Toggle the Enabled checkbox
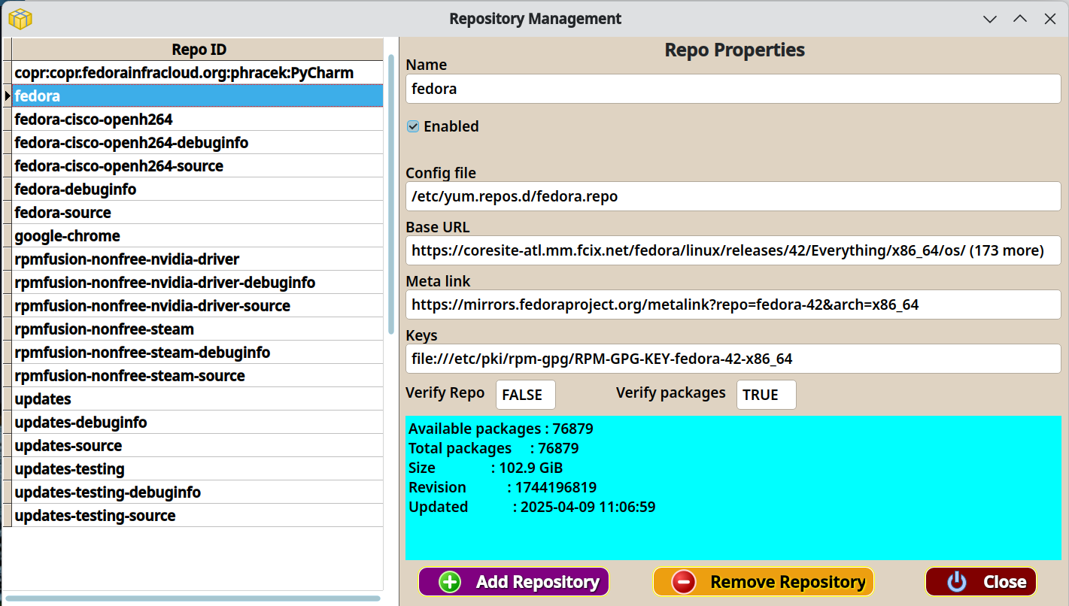This screenshot has width=1069, height=606. pos(413,126)
